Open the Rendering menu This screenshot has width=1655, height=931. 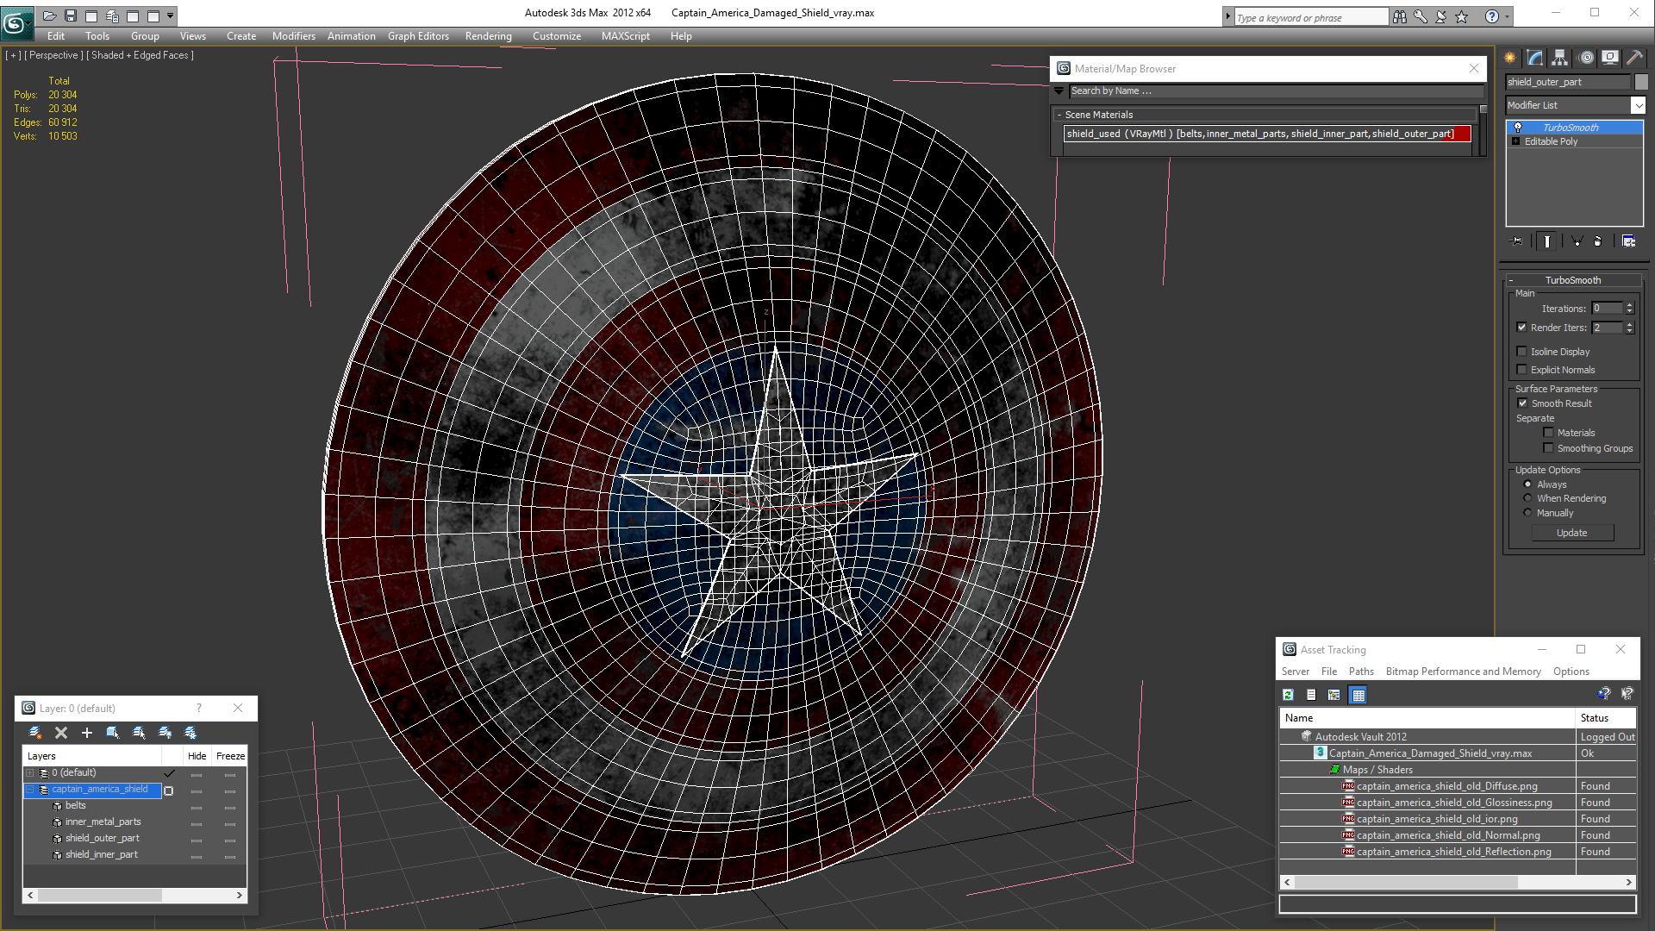pos(488,36)
